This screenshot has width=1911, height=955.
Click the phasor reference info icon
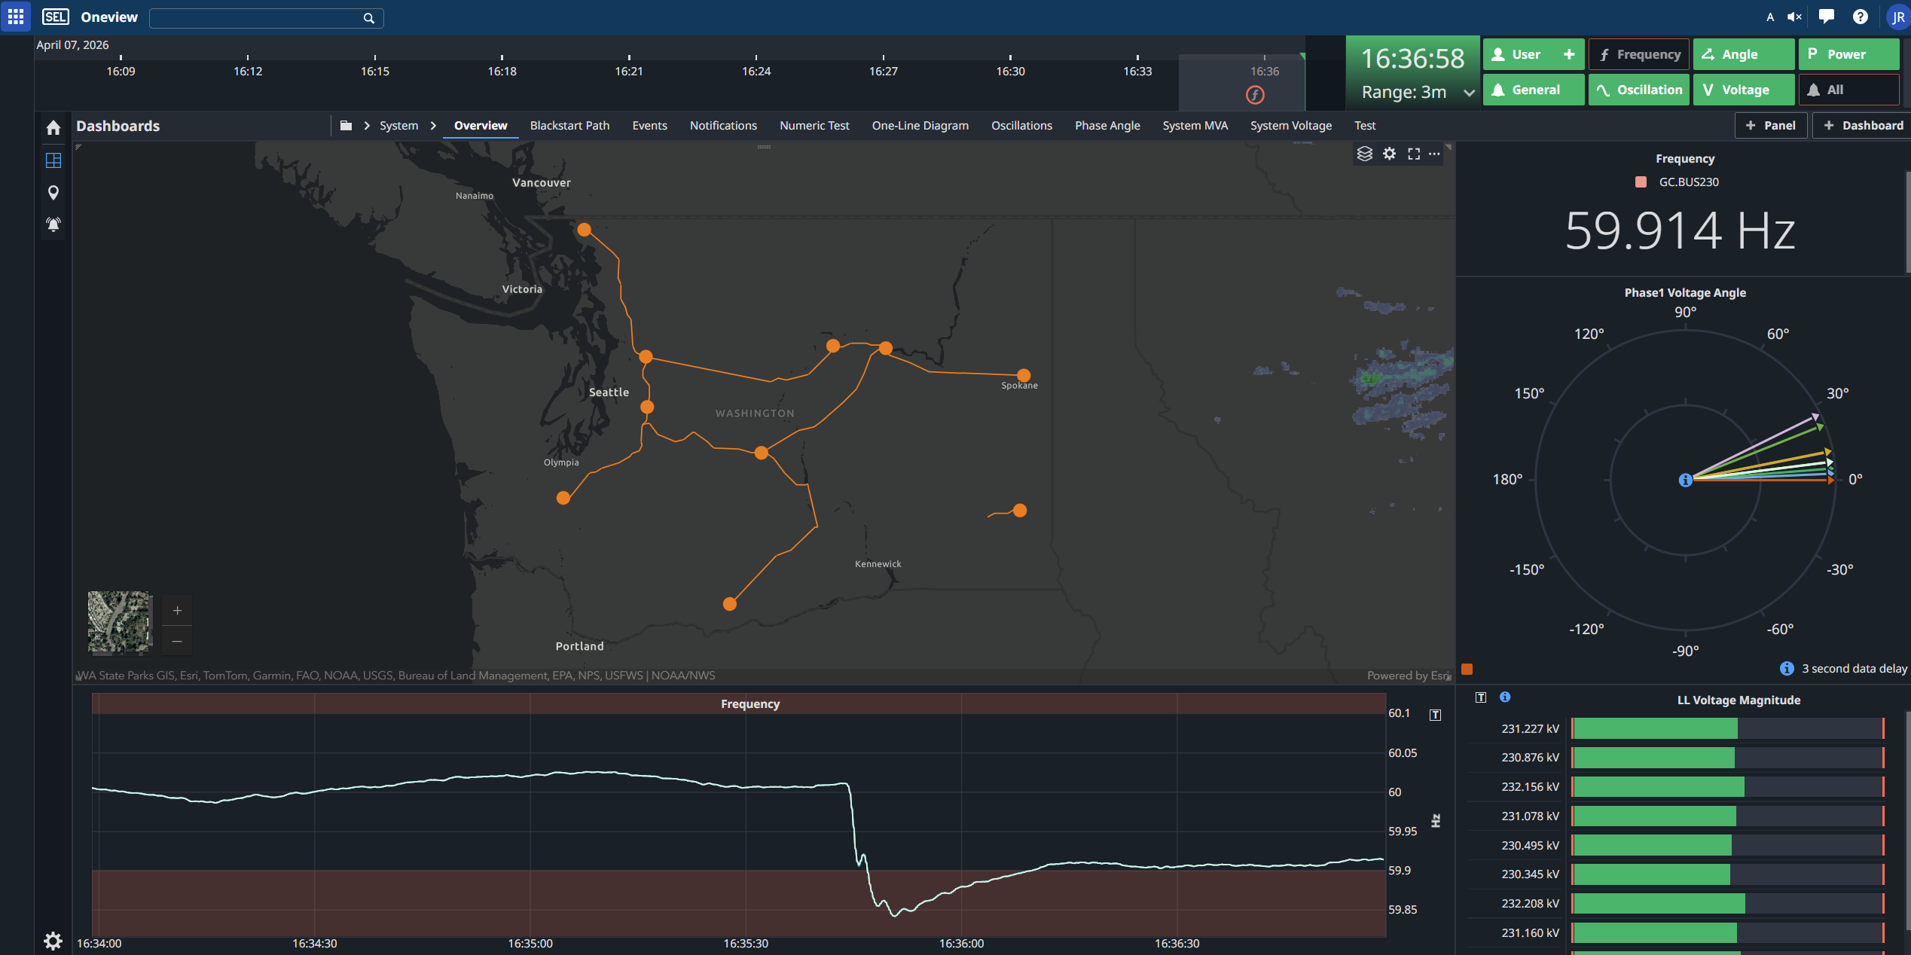[1686, 480]
